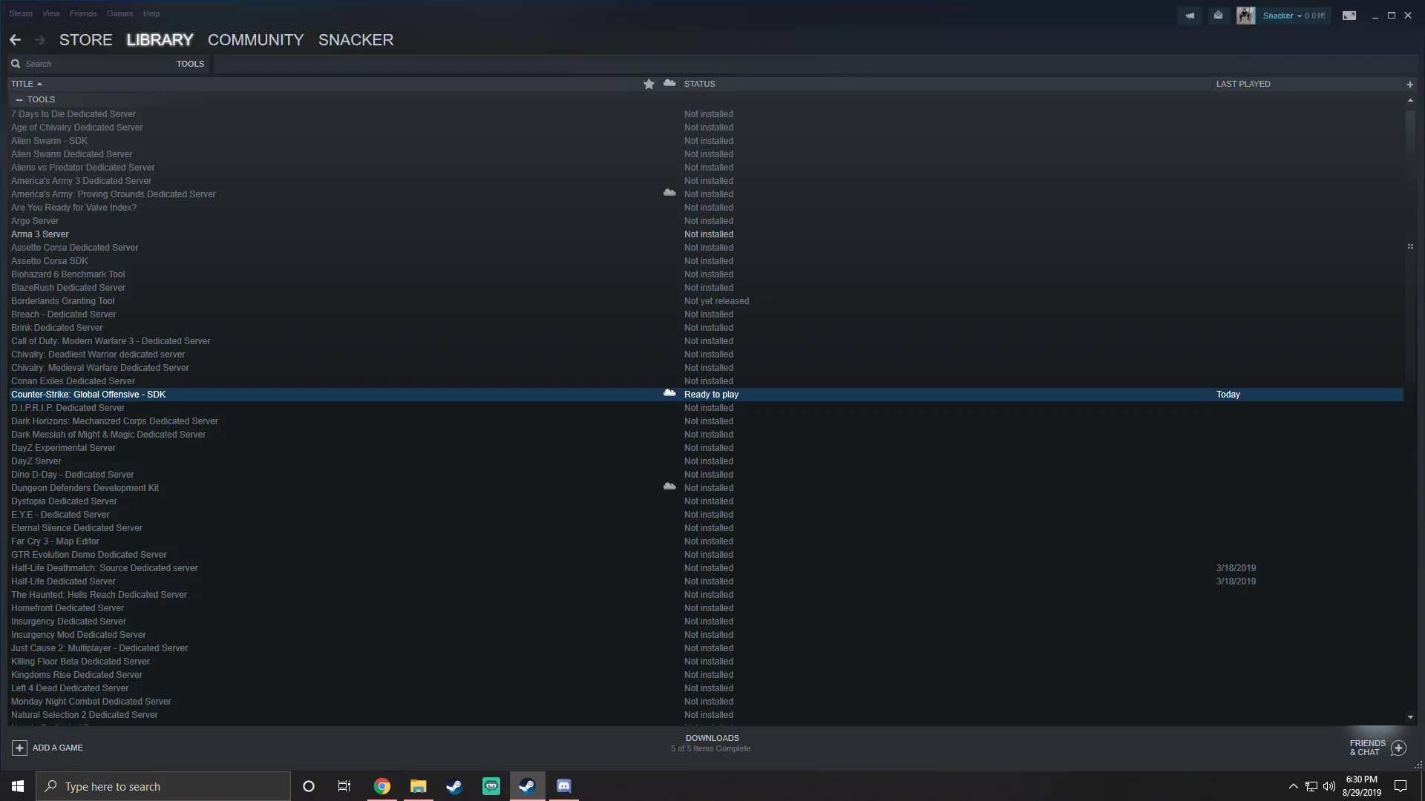Go to the LIBRARY tab
Screen dimensions: 1425x801
[x=160, y=40]
